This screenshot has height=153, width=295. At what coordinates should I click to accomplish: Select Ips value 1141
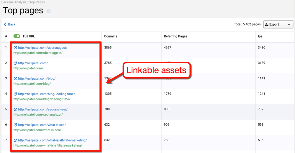[x=261, y=78]
